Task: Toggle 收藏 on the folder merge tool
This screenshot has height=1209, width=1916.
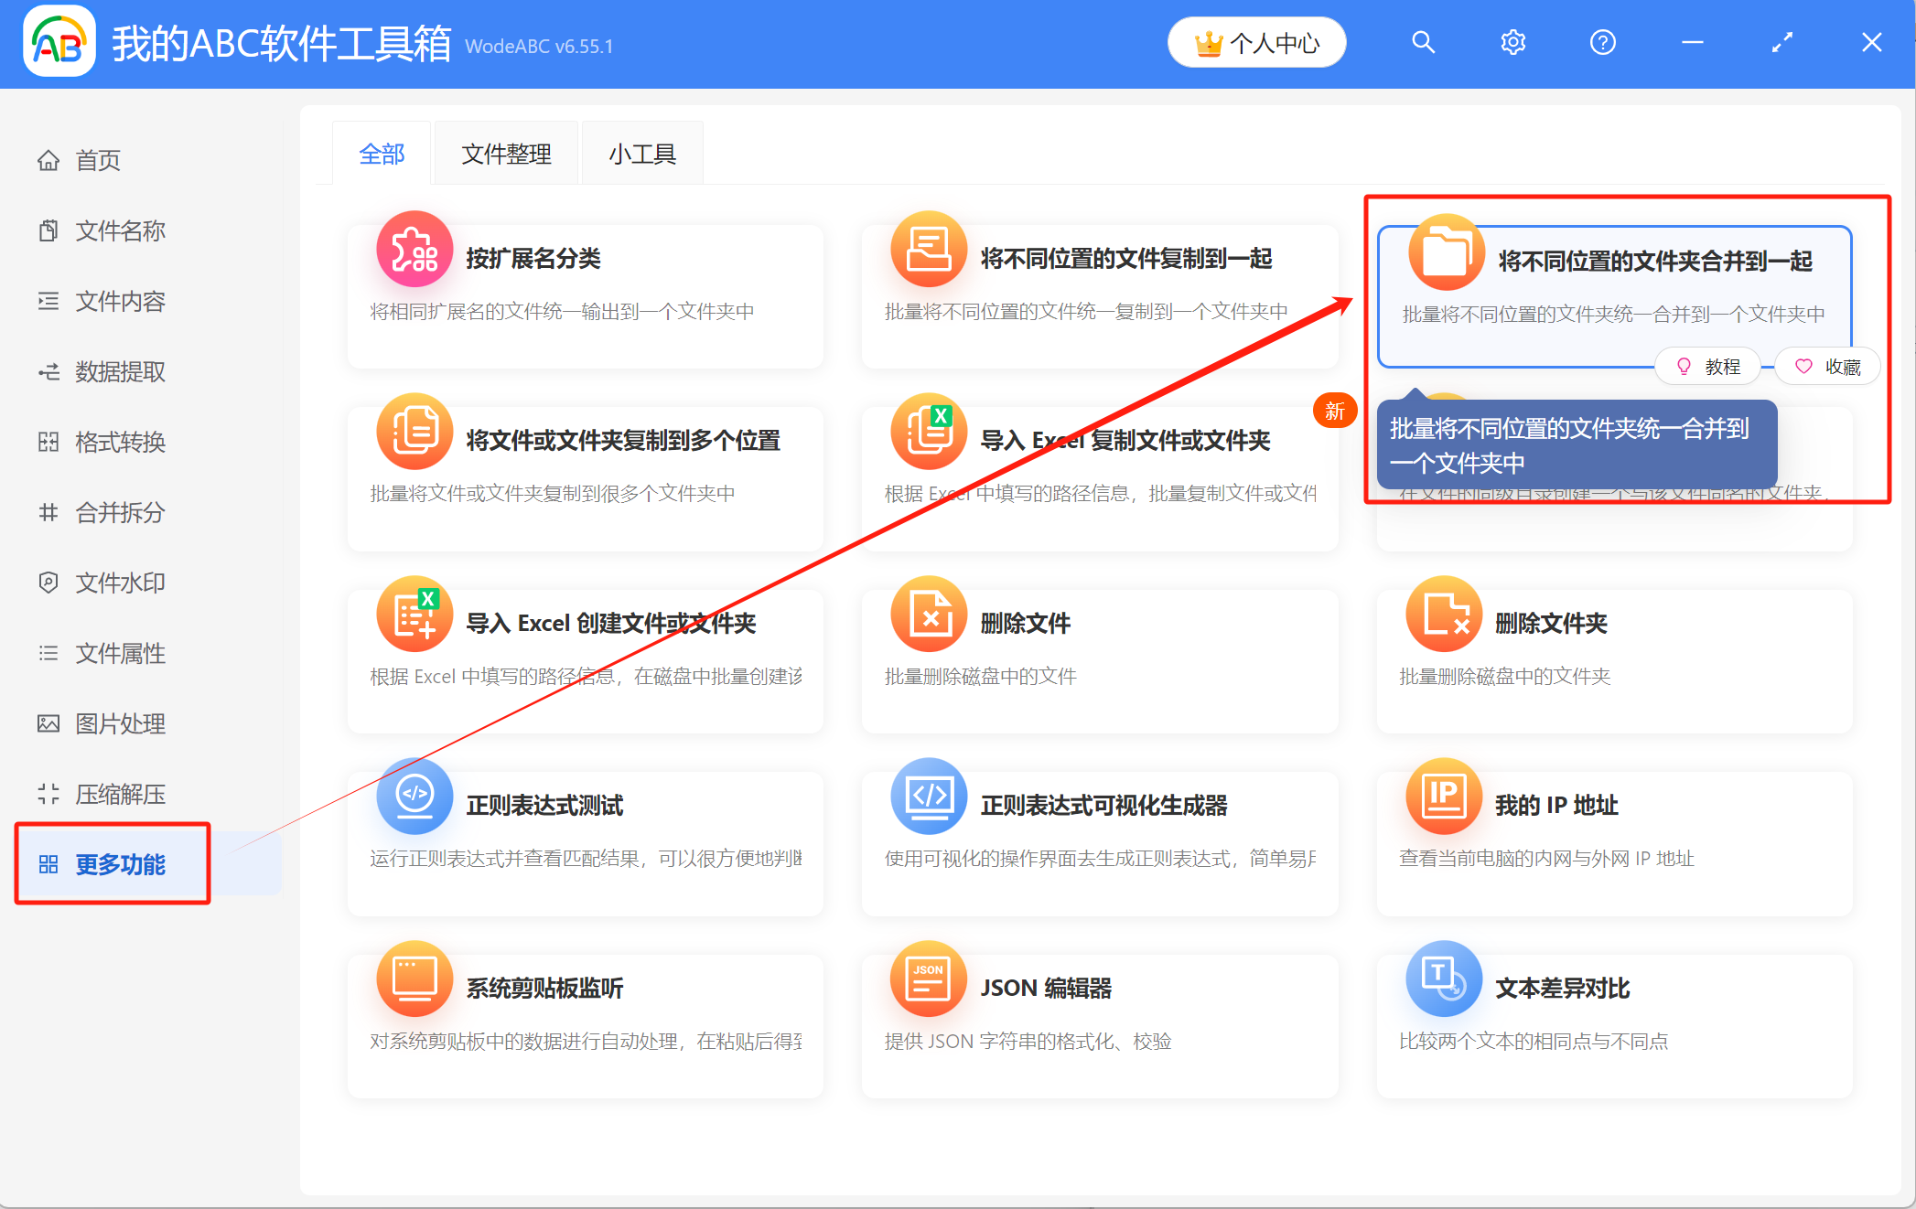Action: 1826,366
